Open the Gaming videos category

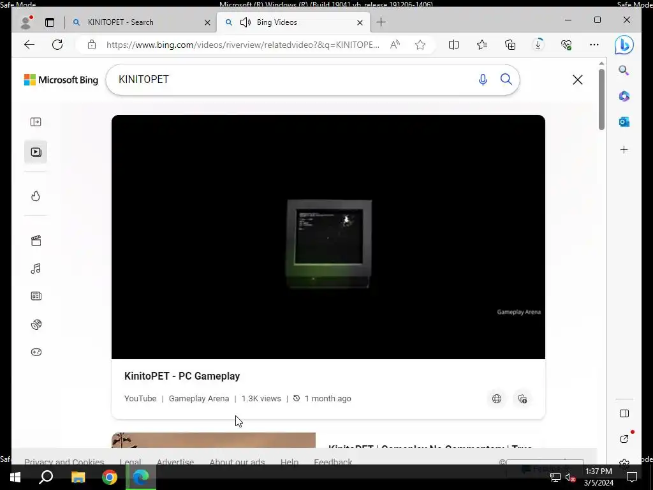pos(36,352)
